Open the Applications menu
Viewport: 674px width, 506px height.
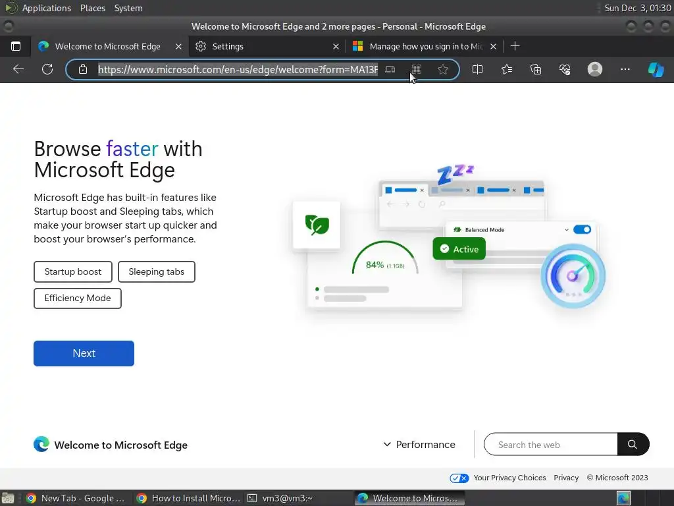(x=47, y=8)
